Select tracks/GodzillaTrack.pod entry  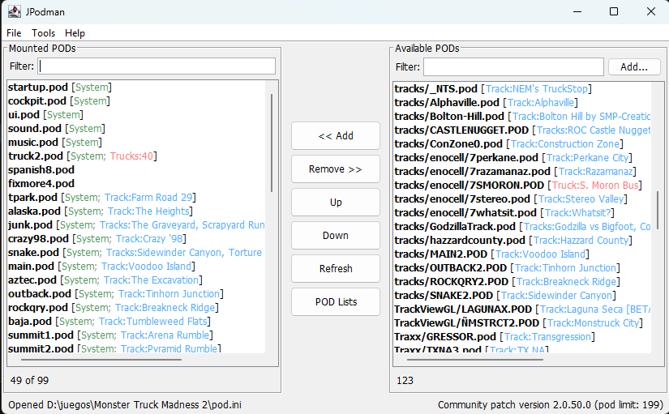pyautogui.click(x=522, y=226)
